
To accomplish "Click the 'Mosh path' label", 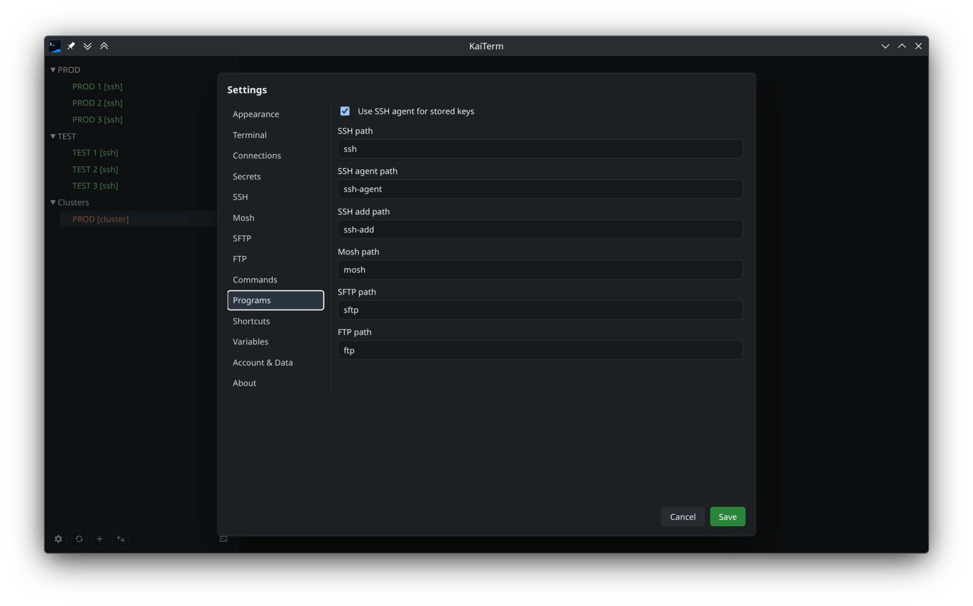I will click(358, 252).
